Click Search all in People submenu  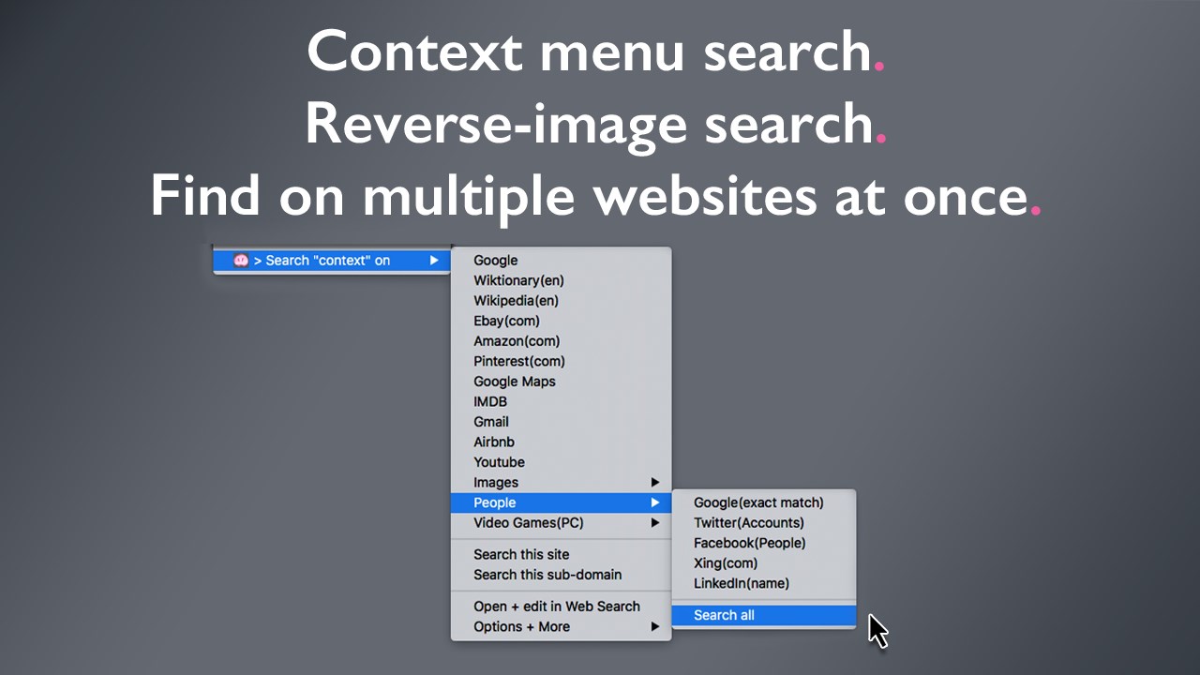(764, 615)
